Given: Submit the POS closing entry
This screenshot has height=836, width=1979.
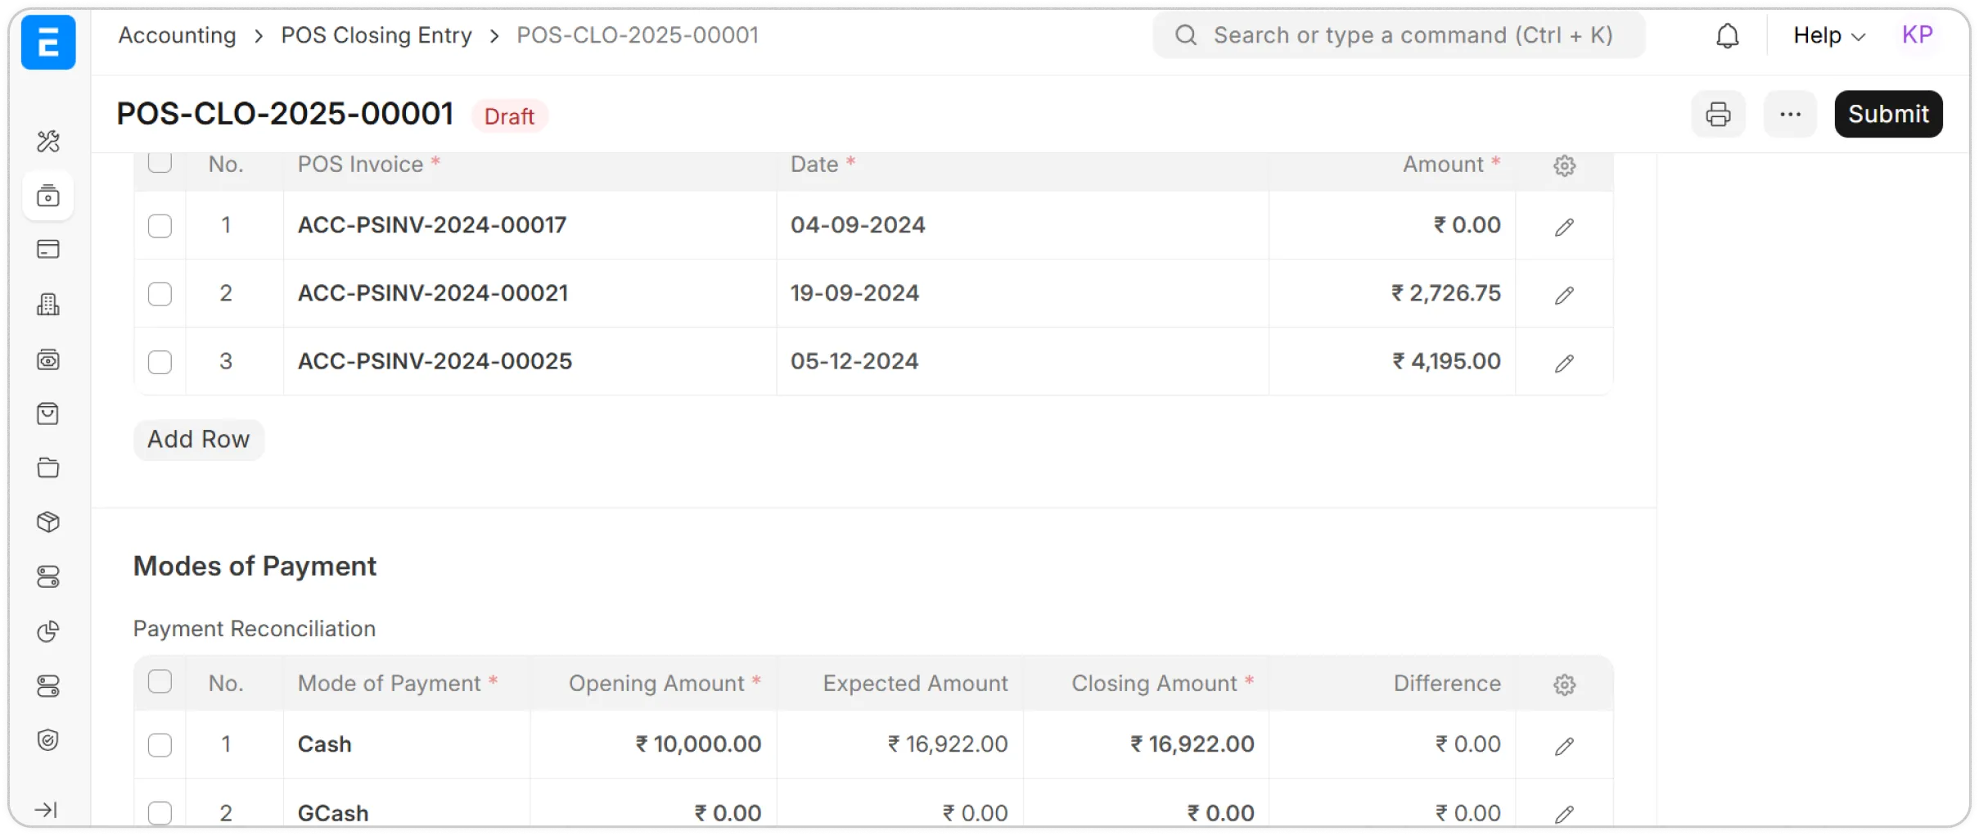Looking at the screenshot, I should click(1888, 114).
